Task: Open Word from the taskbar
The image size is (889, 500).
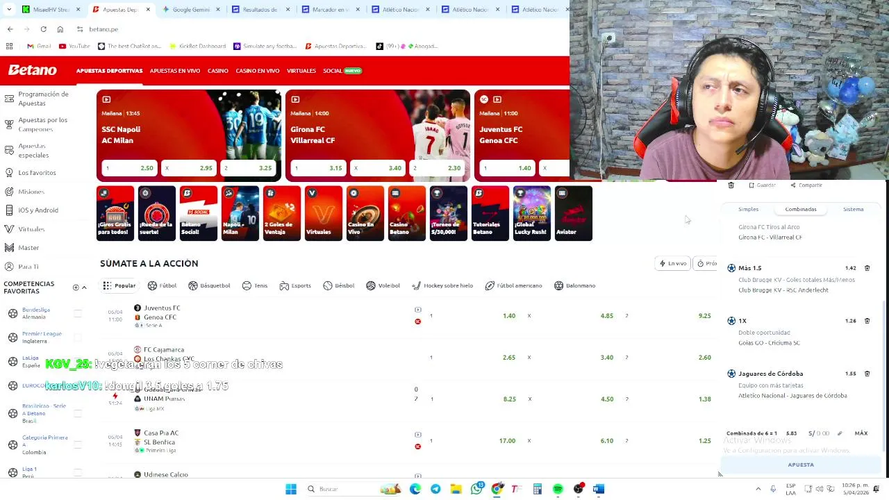Action: point(599,489)
